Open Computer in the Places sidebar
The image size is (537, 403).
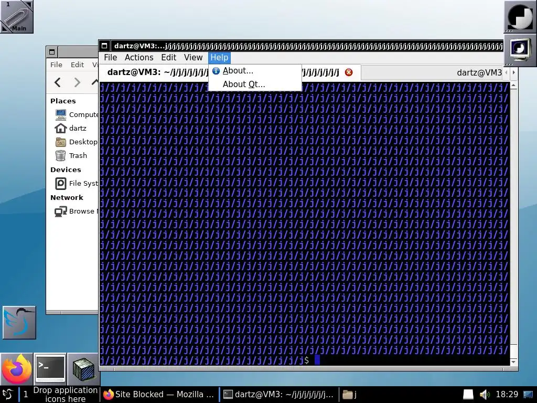(x=76, y=114)
